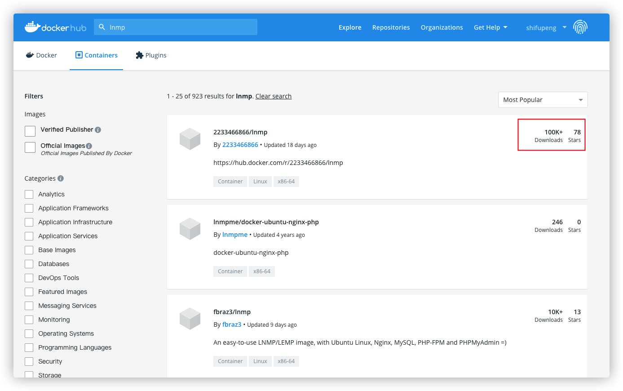The image size is (623, 391).
Task: Open publisher link lnmpme
Action: point(235,235)
